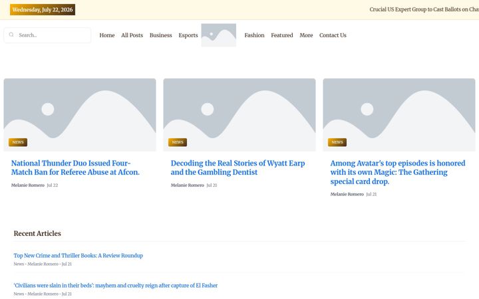Click NEWS tag on Wyatt Earp card
Screen dimensions: 479x299
click(x=178, y=142)
